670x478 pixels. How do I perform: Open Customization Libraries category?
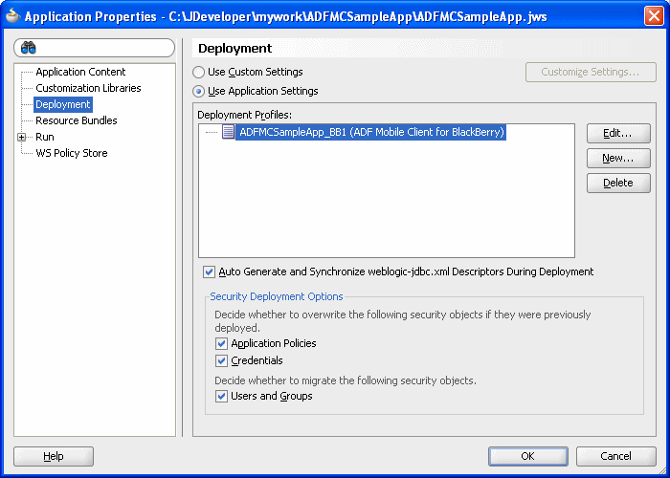pos(88,88)
